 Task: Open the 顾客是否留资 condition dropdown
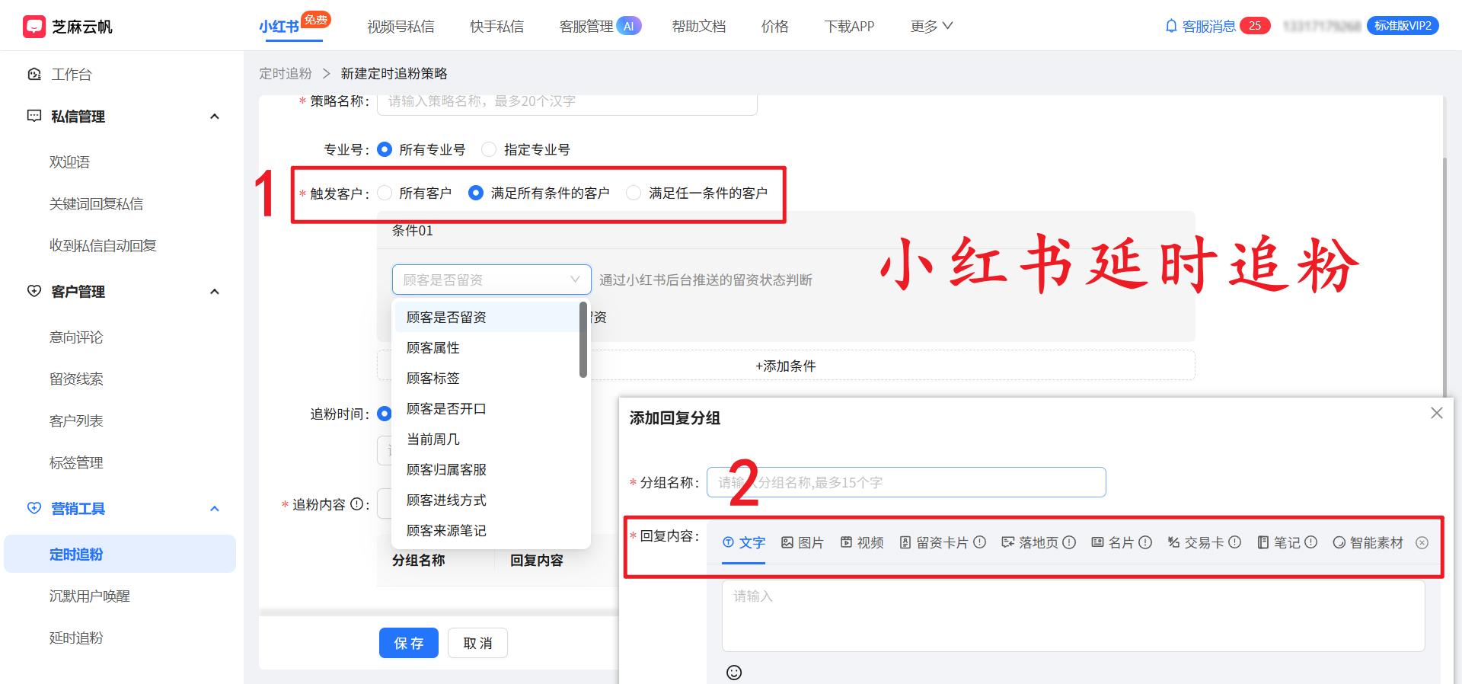click(x=491, y=280)
